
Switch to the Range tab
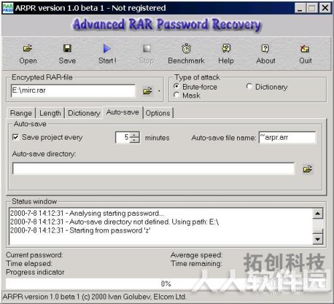pos(21,113)
